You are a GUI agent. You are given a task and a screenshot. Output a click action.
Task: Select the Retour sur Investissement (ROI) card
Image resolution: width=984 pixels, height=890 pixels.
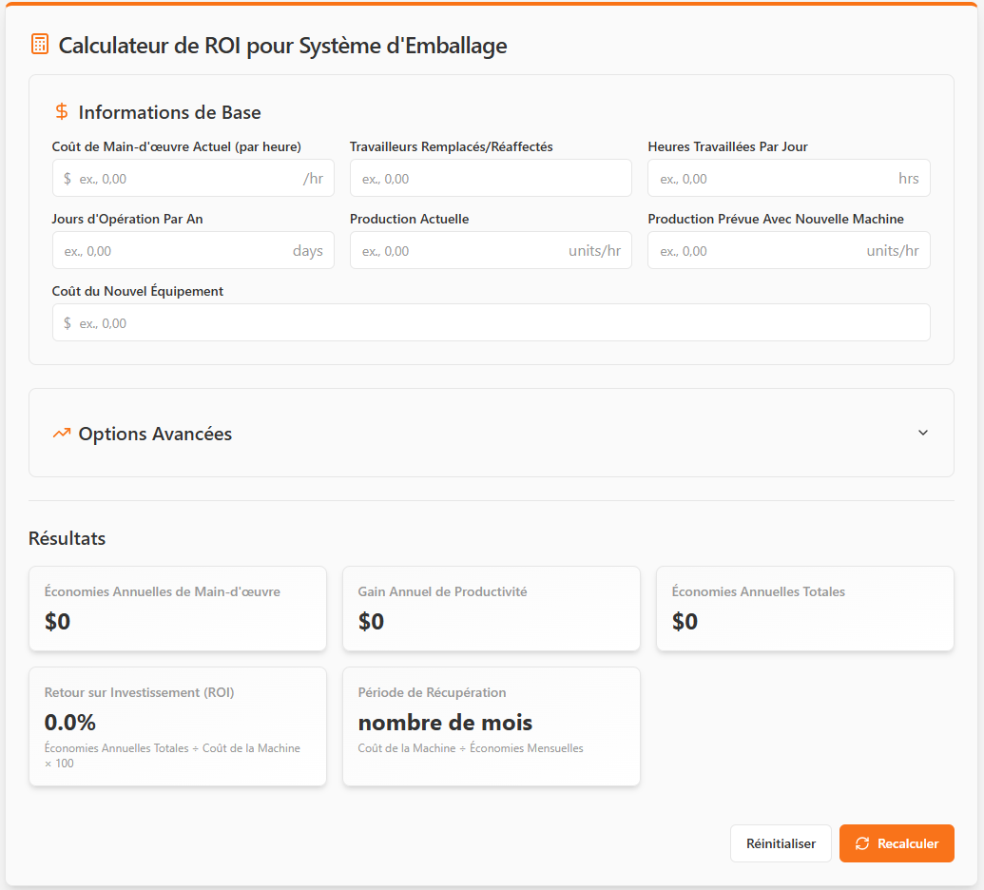(178, 726)
